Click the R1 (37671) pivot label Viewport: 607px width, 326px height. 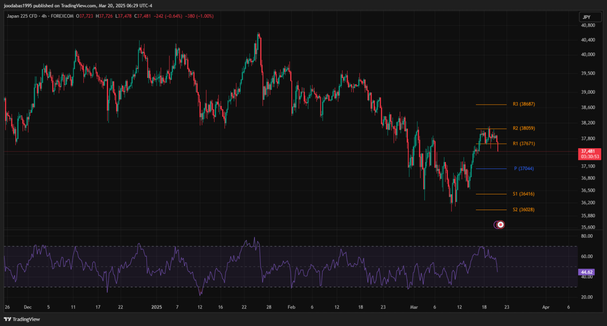(x=524, y=144)
